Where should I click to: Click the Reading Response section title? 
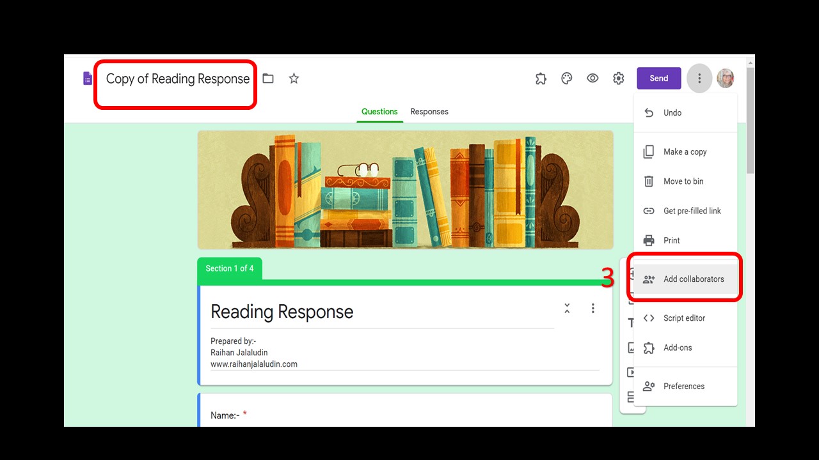pos(282,312)
